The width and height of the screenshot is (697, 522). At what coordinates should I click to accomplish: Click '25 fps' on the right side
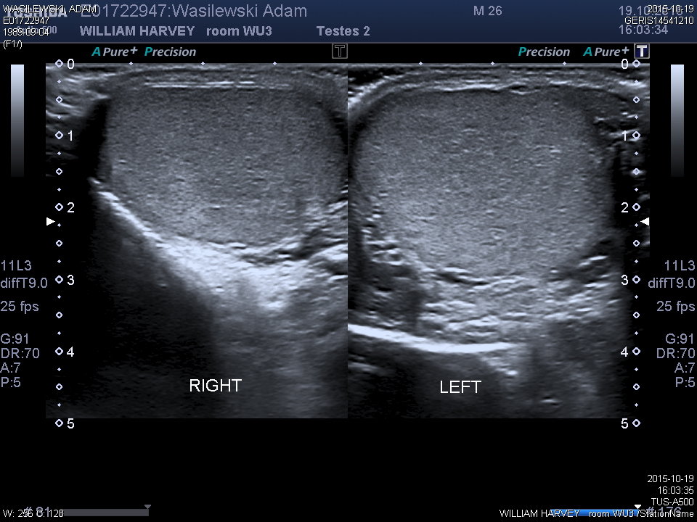click(x=676, y=306)
